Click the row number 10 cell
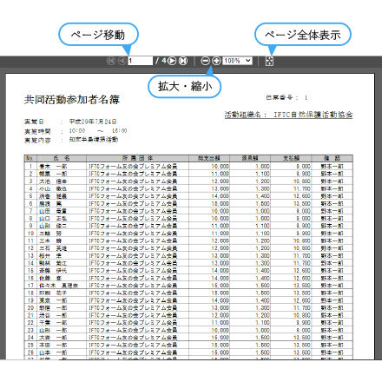382x382 pixels. point(30,234)
